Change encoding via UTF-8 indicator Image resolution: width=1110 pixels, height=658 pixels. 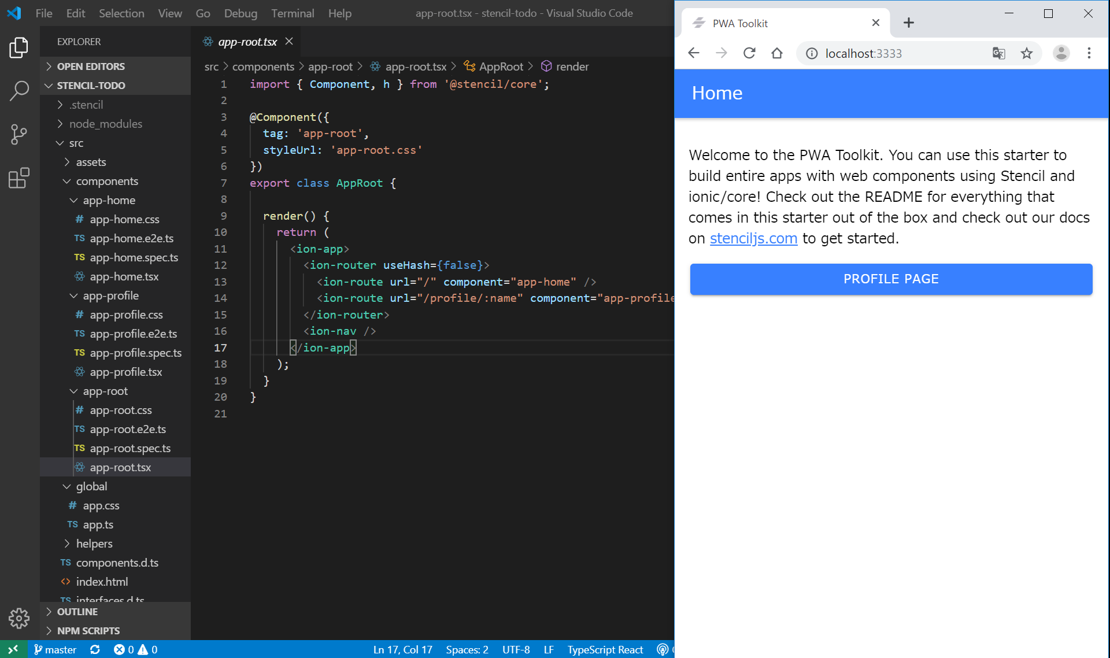[x=516, y=649]
